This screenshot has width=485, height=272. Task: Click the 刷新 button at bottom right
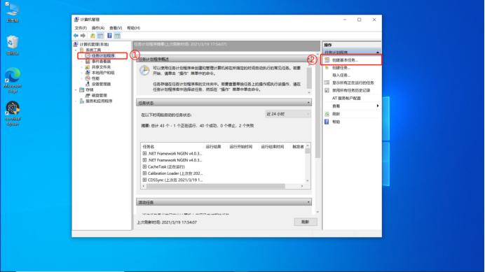point(306,222)
